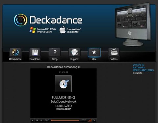
Task: Click the Deckadance circular logo in the header
Action: [x=21, y=20]
